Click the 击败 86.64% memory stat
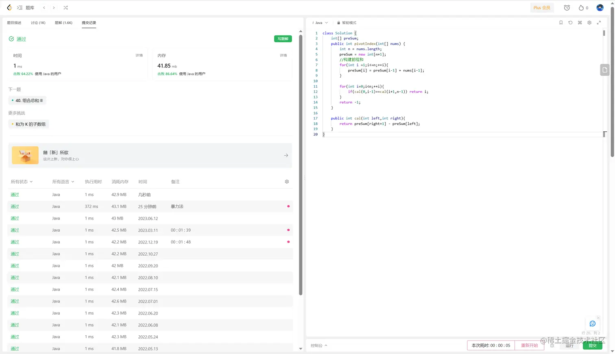 tap(167, 74)
